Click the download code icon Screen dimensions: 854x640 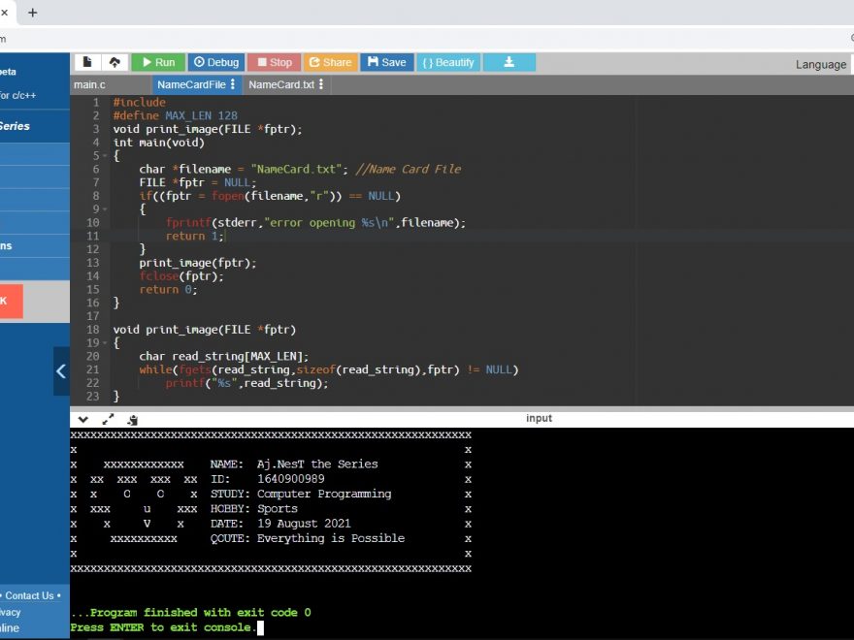(x=509, y=62)
